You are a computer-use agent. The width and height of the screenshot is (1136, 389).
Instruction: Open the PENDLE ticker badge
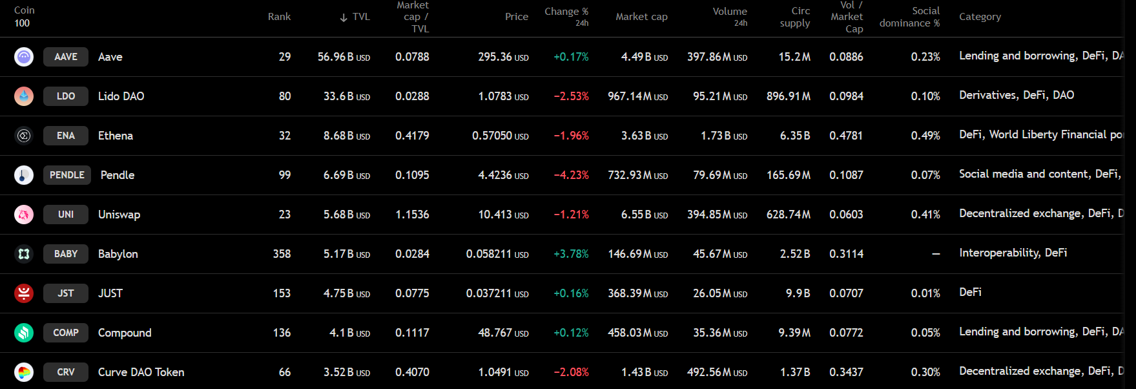point(67,175)
